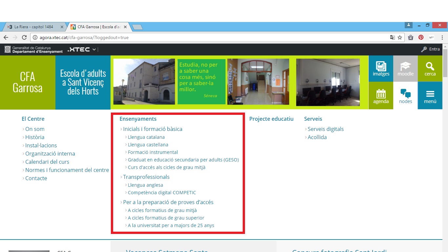
Task: Open the Chrome three-dot menu
Action: coord(442,37)
